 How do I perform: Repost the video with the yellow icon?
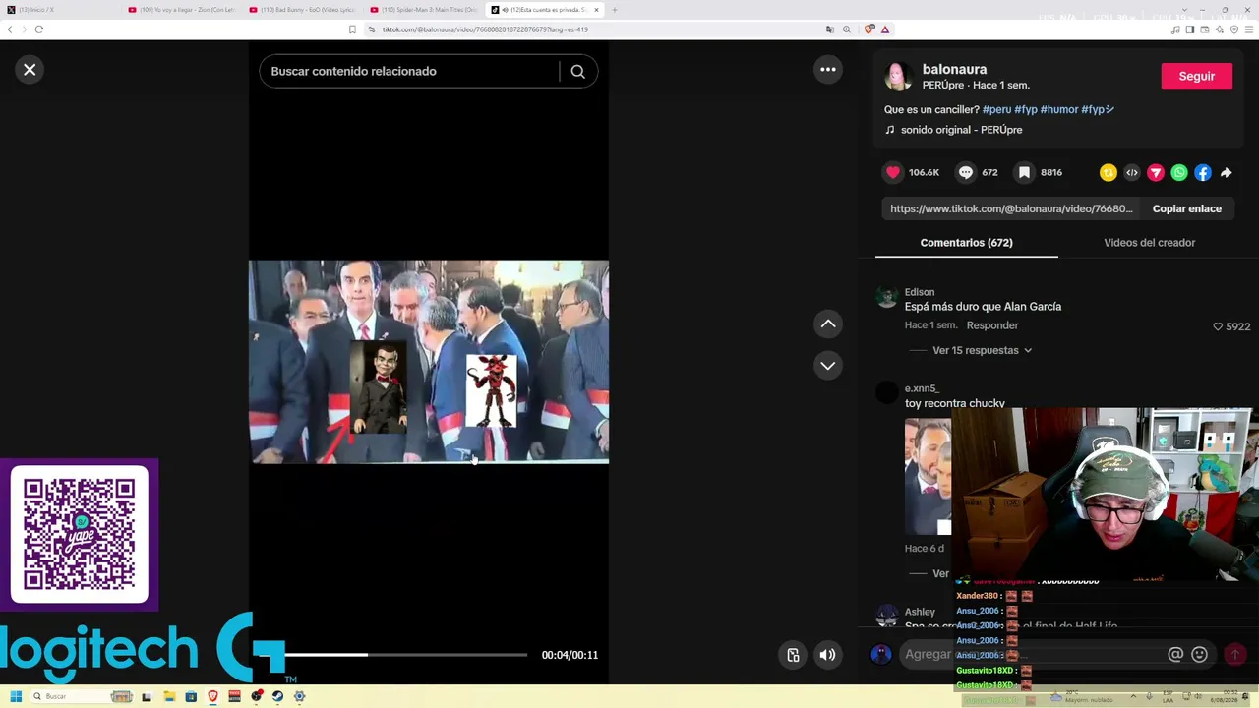pos(1109,173)
